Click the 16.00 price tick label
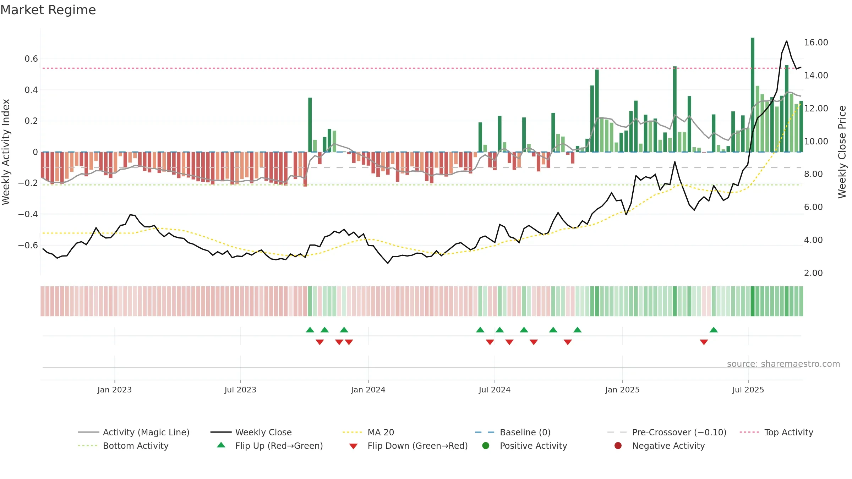852x479 pixels. click(816, 43)
